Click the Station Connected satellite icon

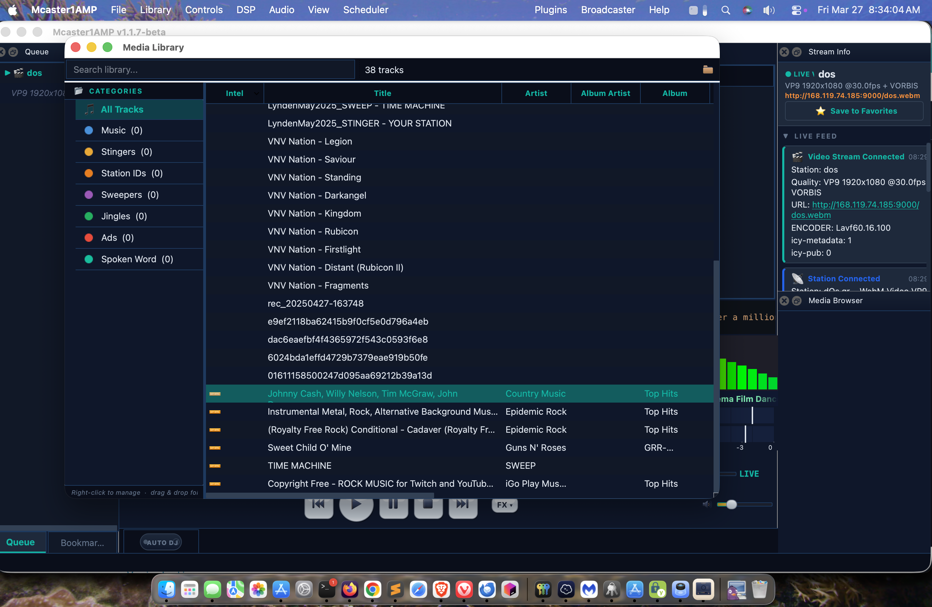(x=798, y=278)
